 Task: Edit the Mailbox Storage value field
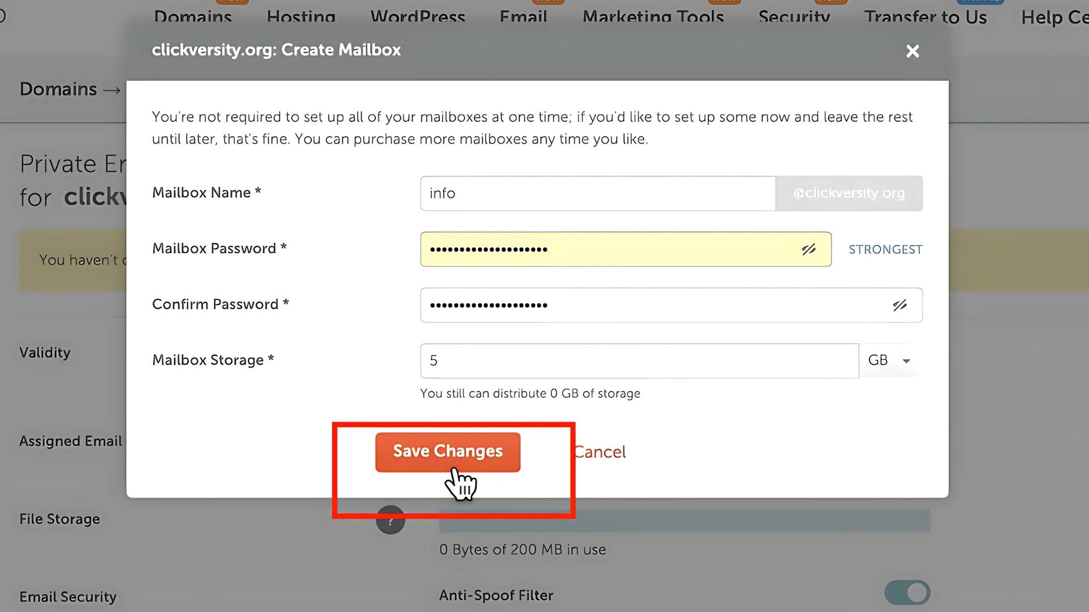639,360
